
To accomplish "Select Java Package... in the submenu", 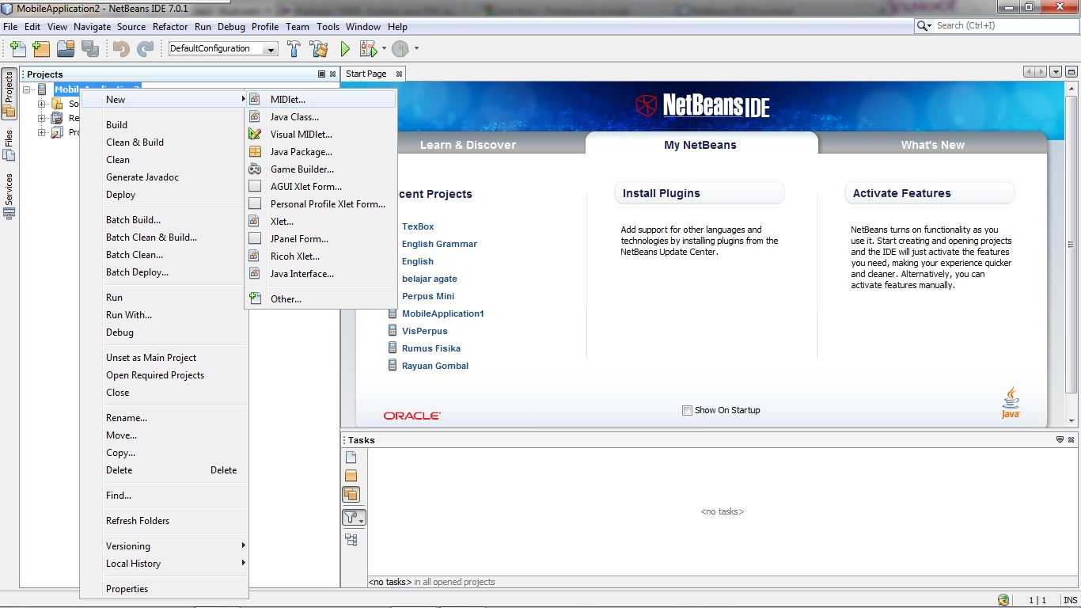I will click(321, 152).
